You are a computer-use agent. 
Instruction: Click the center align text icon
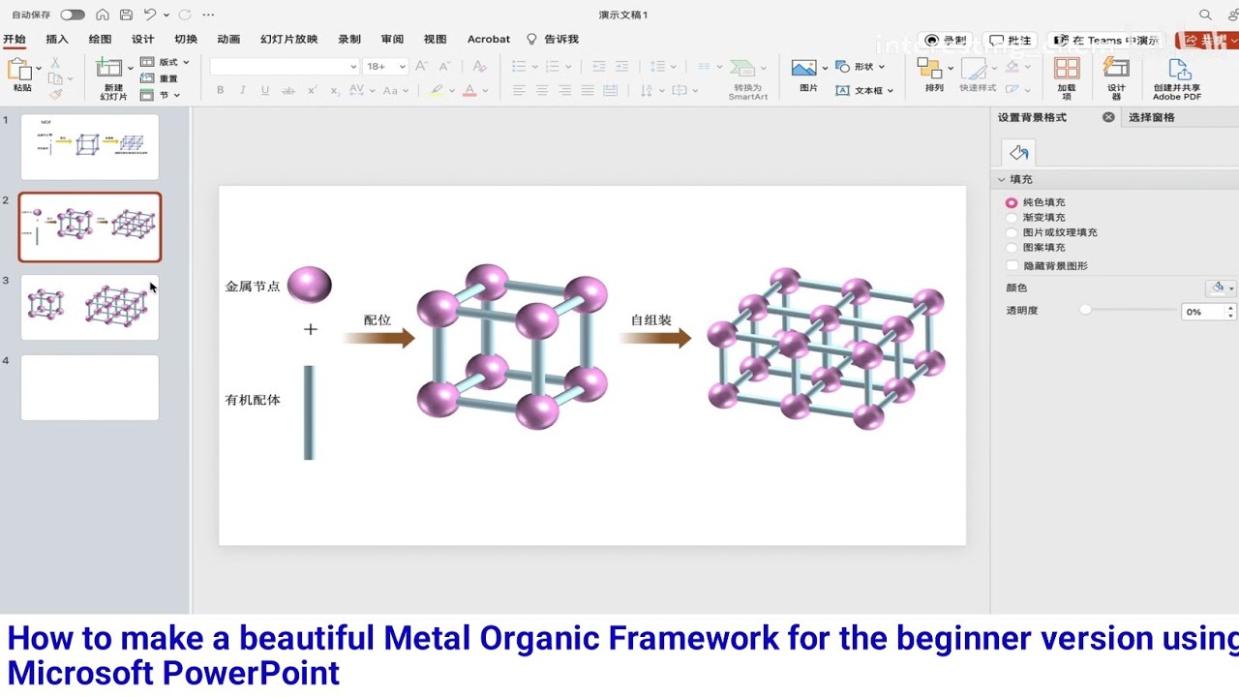pyautogui.click(x=542, y=90)
